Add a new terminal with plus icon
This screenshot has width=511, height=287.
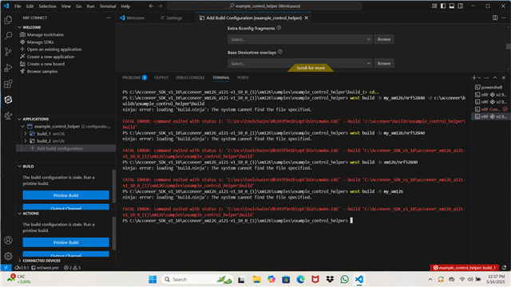click(473, 77)
